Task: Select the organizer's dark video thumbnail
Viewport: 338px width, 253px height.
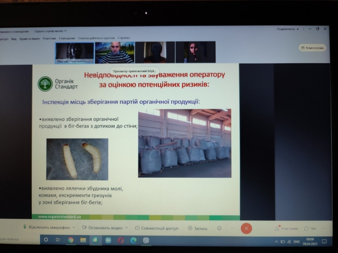Action: coord(74,53)
